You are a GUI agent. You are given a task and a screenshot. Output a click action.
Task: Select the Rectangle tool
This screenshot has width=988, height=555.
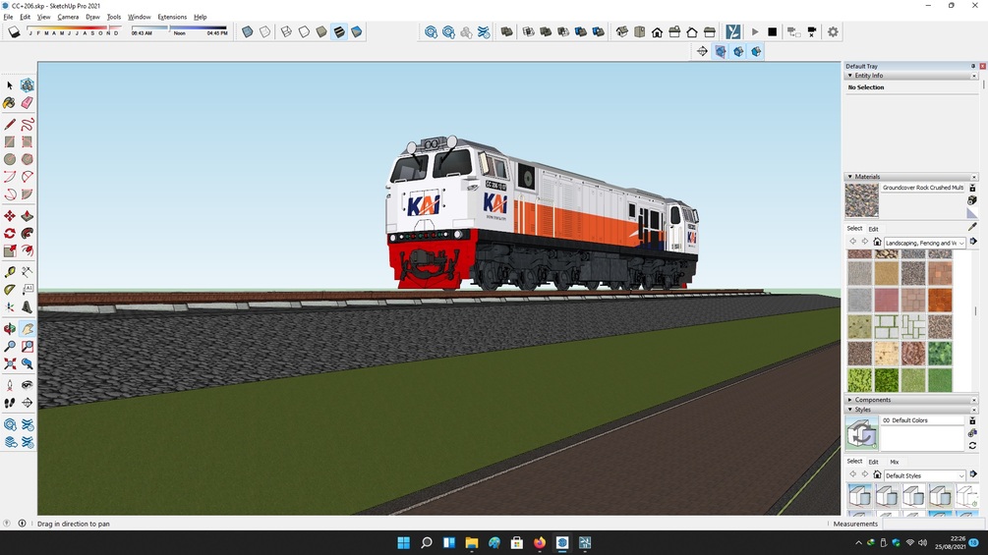10,141
